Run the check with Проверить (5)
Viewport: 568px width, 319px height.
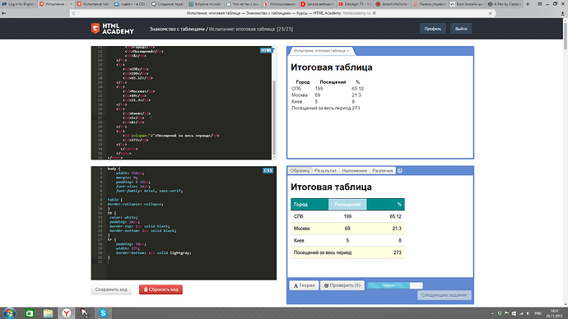[x=342, y=285]
